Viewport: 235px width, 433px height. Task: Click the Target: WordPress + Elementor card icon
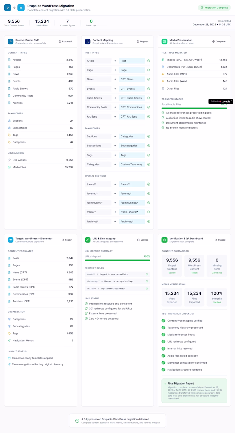tap(10, 240)
